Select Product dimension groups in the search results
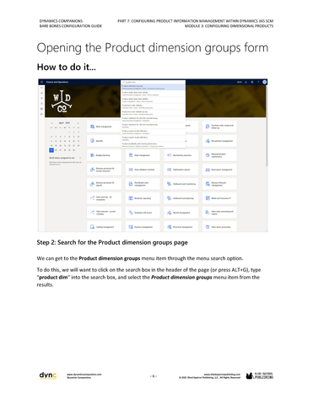The image size is (313, 405). (153, 87)
